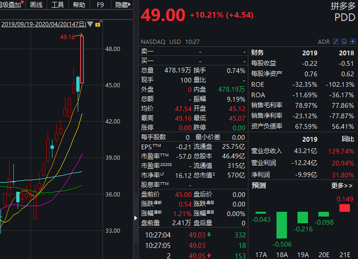This screenshot has height=259, width=358.
Task: Add PDD to watchlist with plus icon
Action: coord(352,42)
